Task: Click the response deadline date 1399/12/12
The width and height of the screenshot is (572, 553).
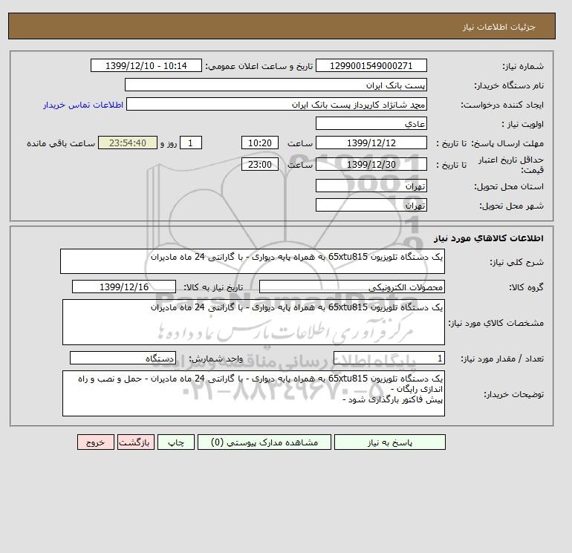Action: point(371,143)
